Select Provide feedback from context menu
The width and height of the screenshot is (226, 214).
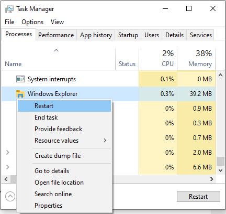click(64, 129)
